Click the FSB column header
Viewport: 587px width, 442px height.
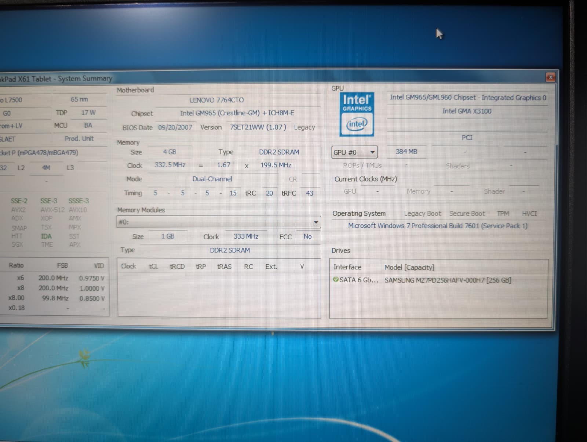[62, 265]
